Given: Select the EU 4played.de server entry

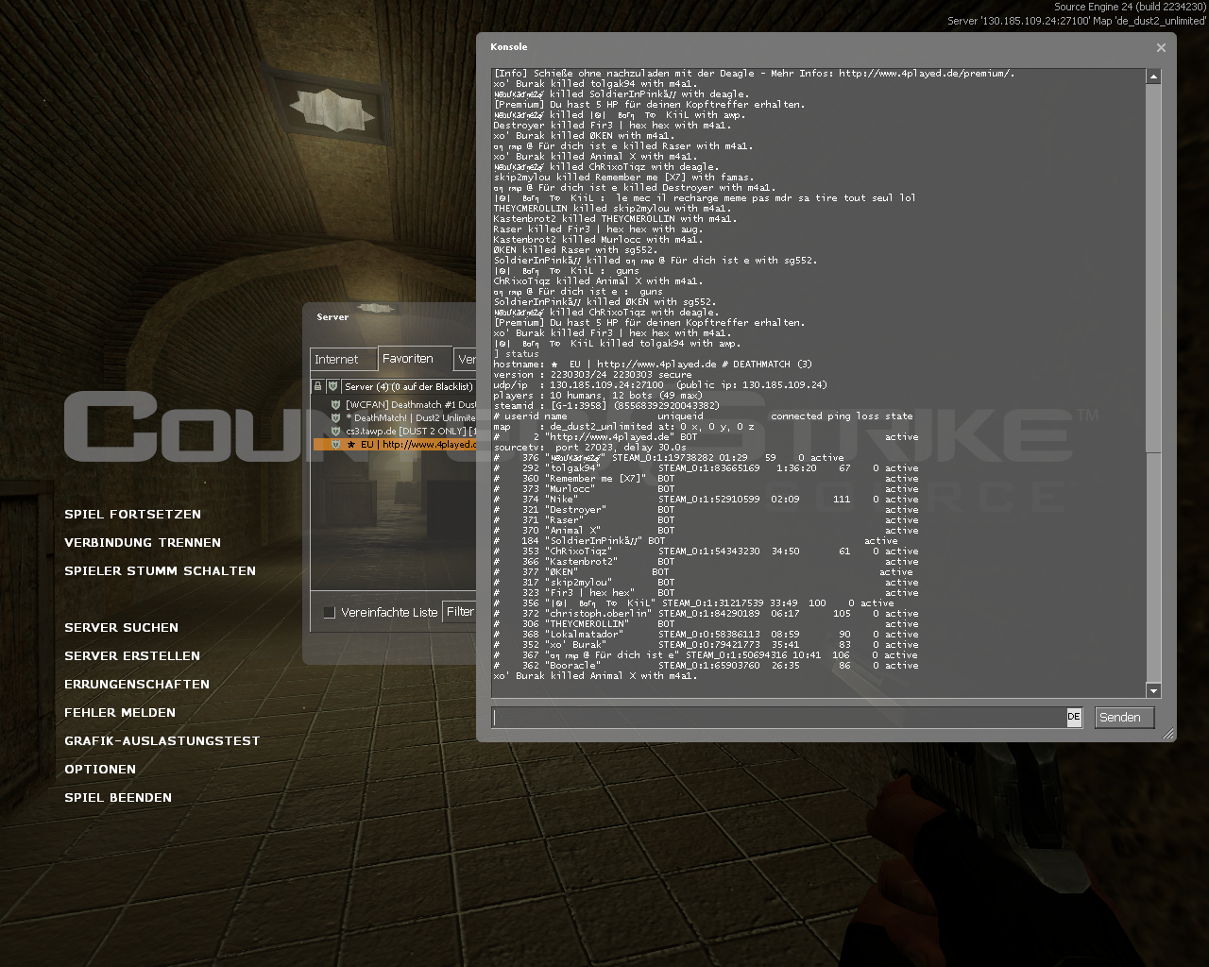Looking at the screenshot, I should (x=416, y=445).
